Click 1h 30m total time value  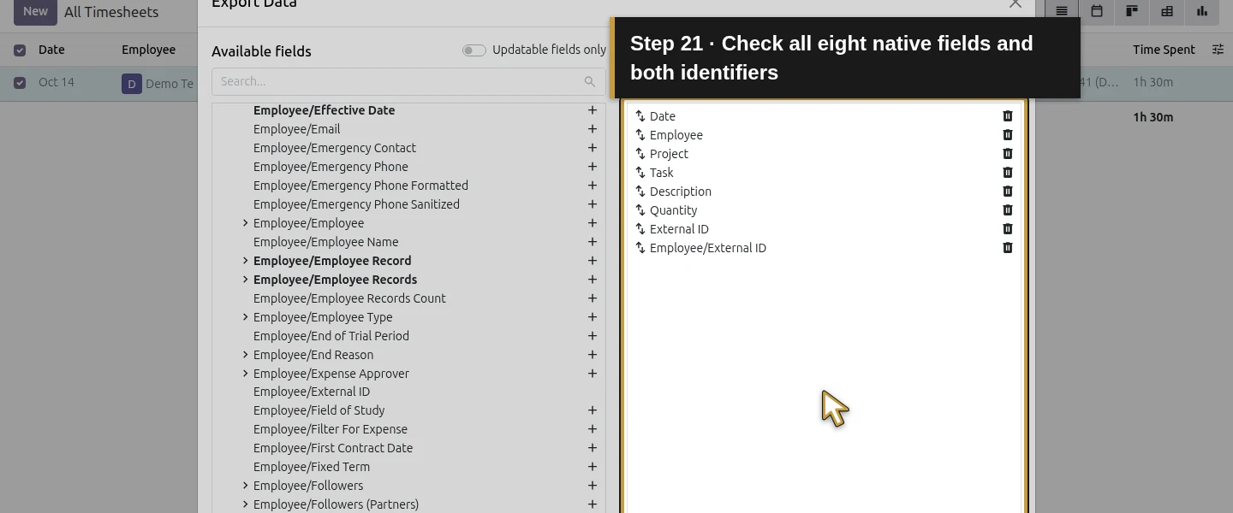[1153, 117]
